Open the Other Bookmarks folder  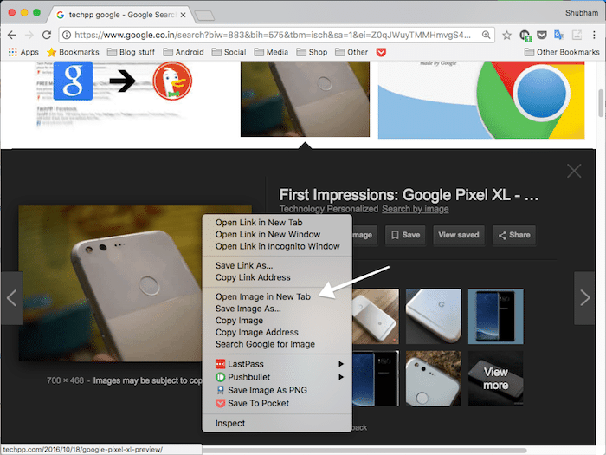click(562, 52)
